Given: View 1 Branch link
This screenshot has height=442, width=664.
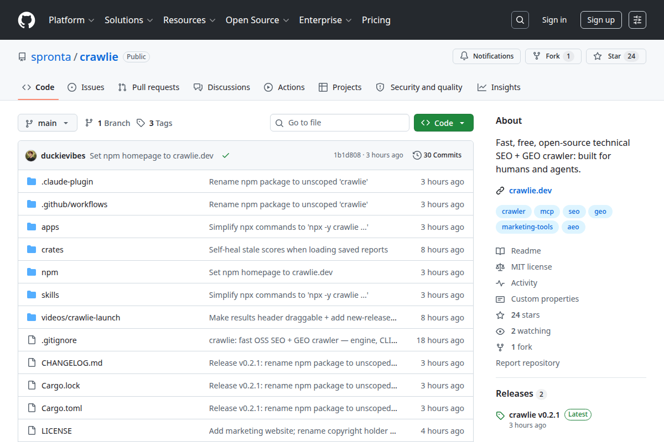Looking at the screenshot, I should coord(107,123).
